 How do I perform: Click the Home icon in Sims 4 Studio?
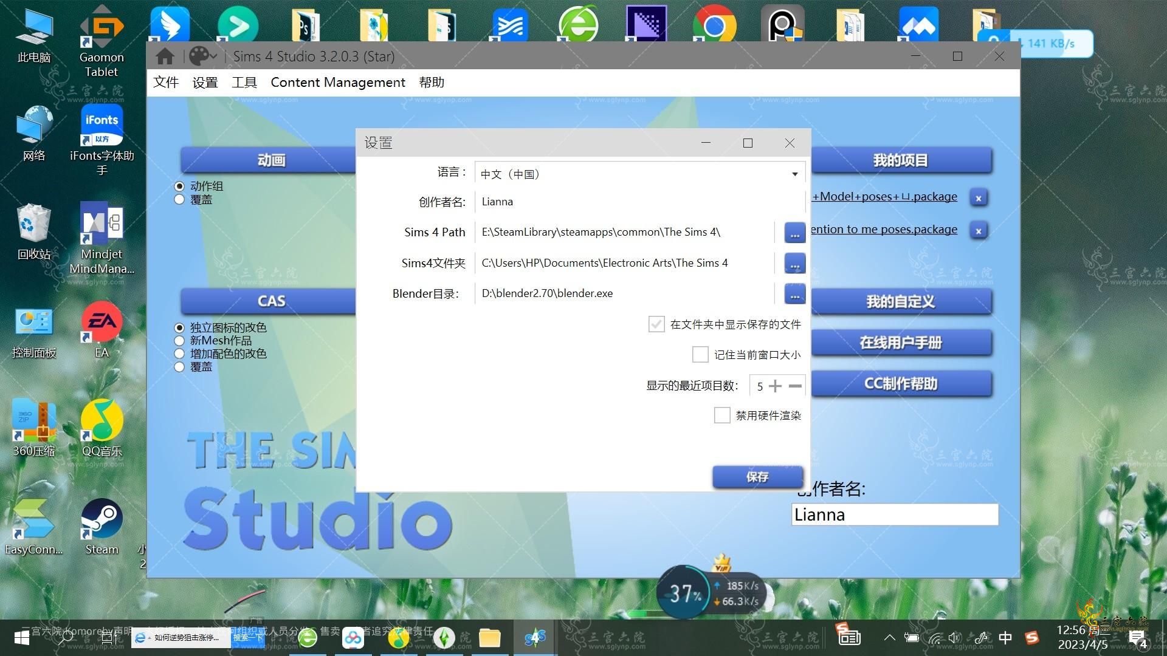[x=165, y=56]
